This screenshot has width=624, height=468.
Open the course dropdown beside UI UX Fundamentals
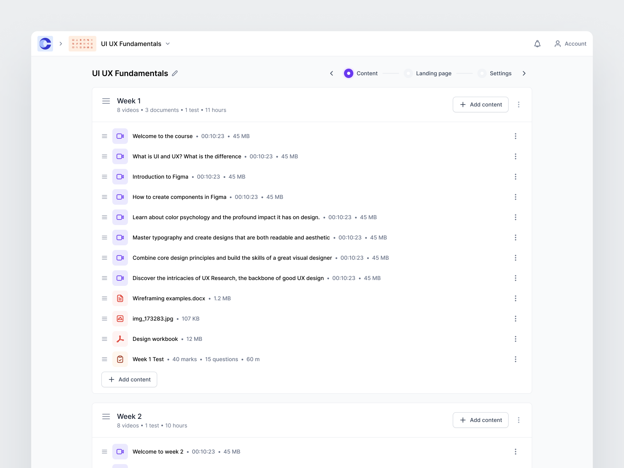(x=168, y=44)
